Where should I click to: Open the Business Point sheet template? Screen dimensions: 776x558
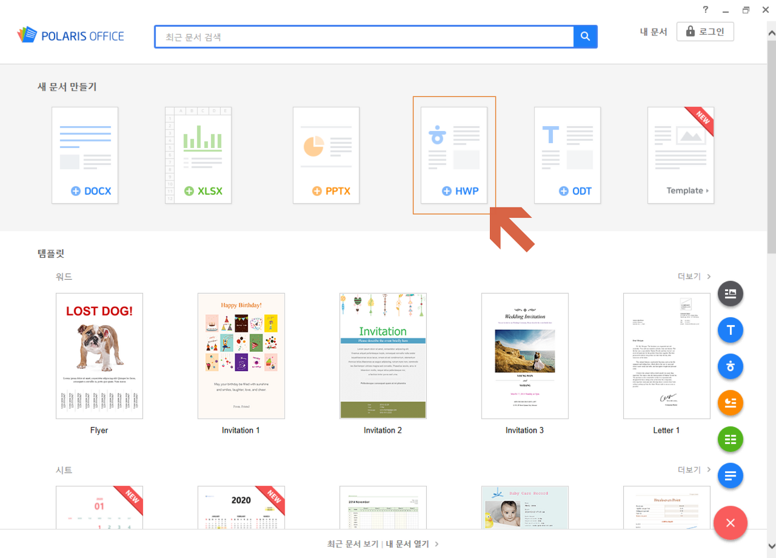pyautogui.click(x=667, y=508)
